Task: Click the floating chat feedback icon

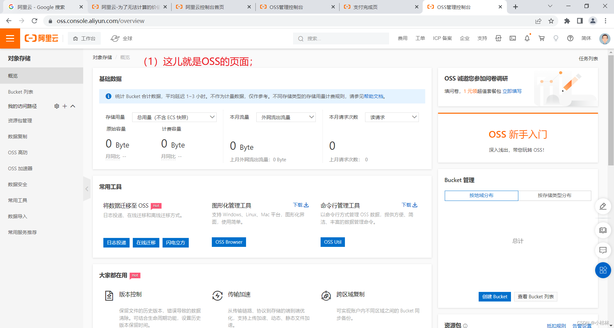Action: (x=603, y=250)
